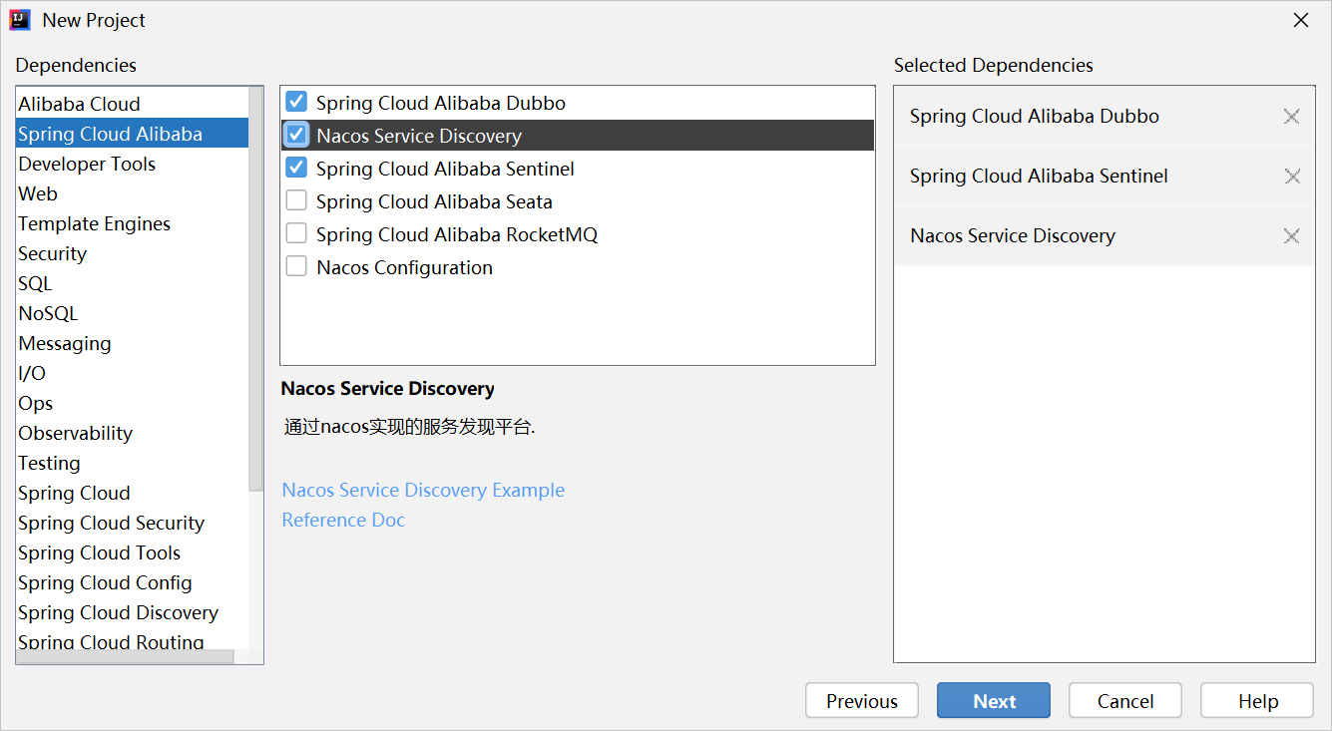Click the IntelliJ IDEA logo in the title bar
This screenshot has width=1332, height=731.
click(19, 19)
